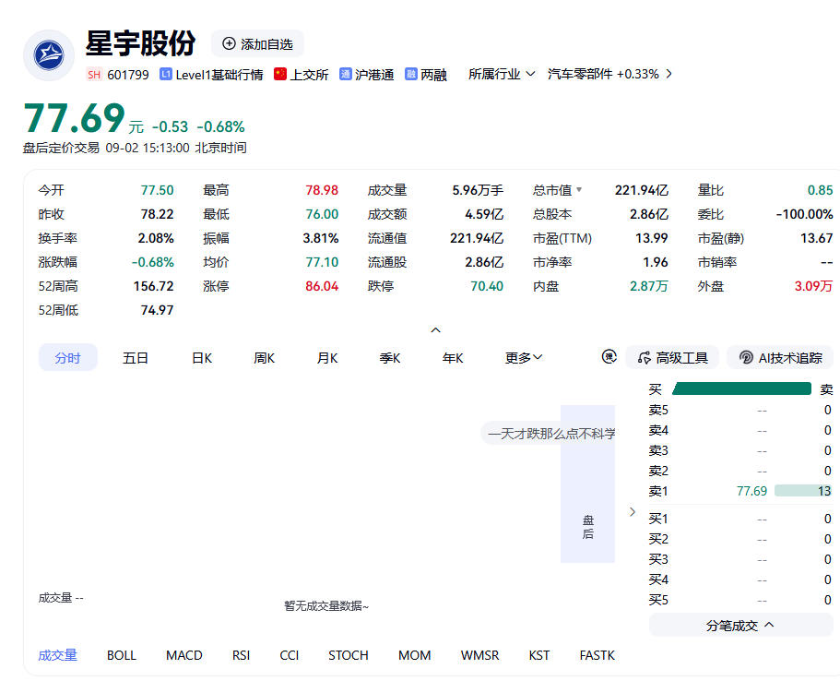Screen dimensions: 840x681
Task: Collapse order book with right chevron
Action: (x=633, y=511)
